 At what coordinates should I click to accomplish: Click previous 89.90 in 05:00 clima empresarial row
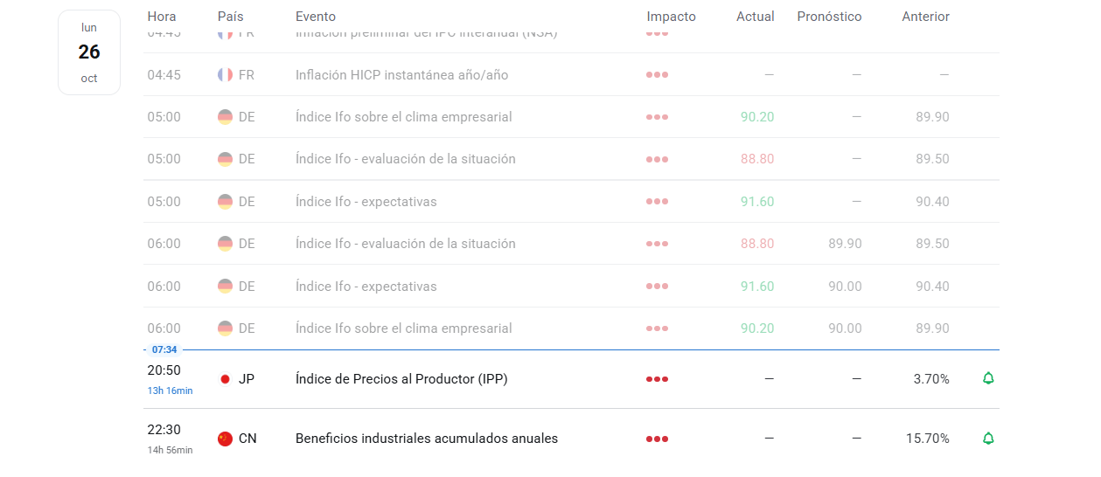coord(932,117)
